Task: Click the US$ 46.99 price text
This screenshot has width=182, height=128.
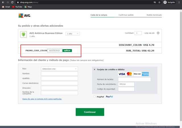Action: pyautogui.click(x=149, y=33)
